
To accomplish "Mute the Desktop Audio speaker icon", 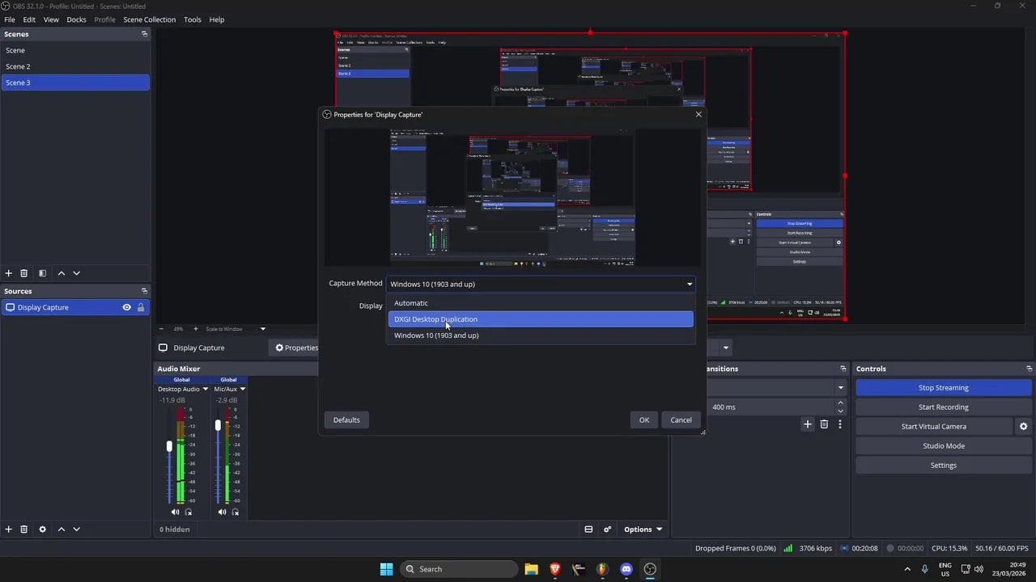I will coord(175,512).
